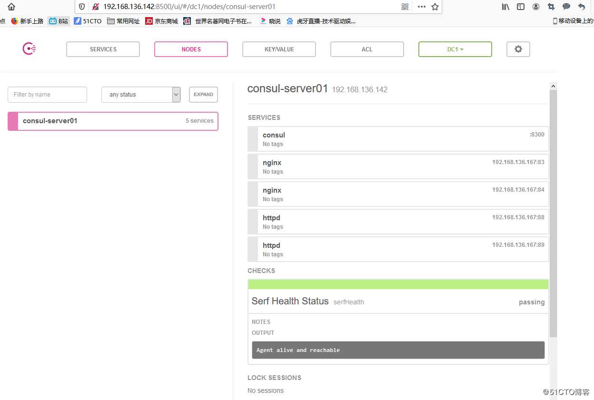Screen dimensions: 594x400
Task: Open httpd service at 192.168.136.167:89
Action: click(398, 249)
